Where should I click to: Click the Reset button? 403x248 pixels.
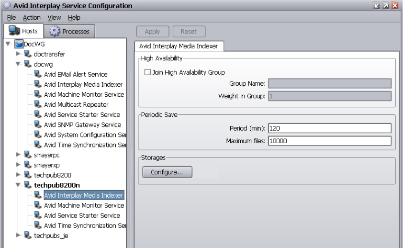[x=189, y=31]
